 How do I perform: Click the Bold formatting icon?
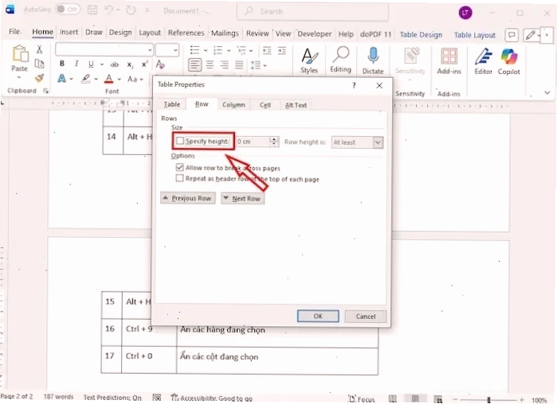point(62,64)
